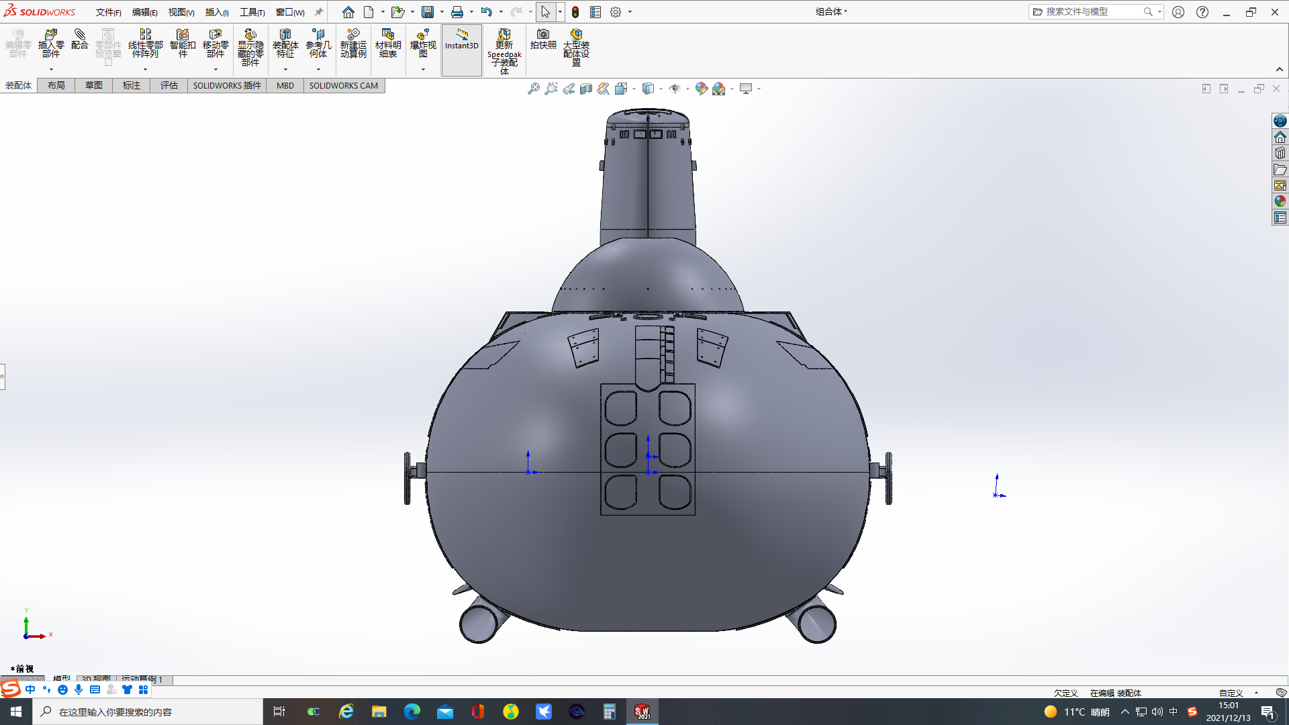
Task: Expand Insert Components (插入零部件) dropdown arrow
Action: point(51,70)
